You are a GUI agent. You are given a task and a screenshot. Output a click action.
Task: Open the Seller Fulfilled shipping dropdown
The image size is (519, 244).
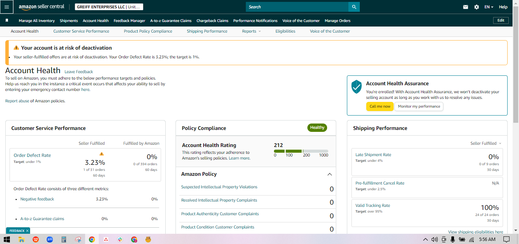(486, 143)
